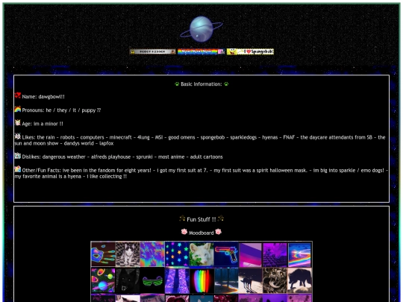Open the I love Spongebob badge
403x302 pixels.
coord(250,51)
